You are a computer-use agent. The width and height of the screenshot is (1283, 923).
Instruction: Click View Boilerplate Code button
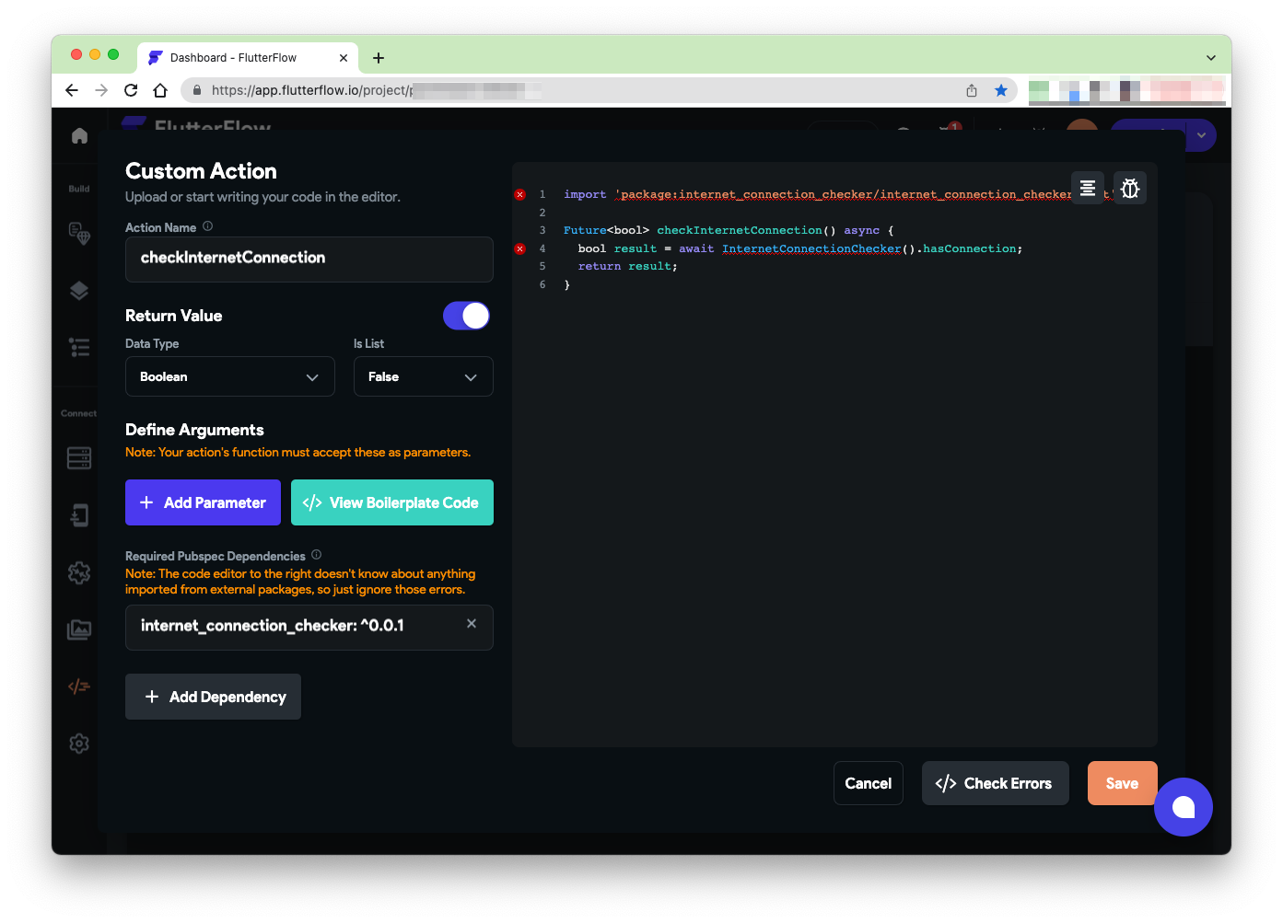point(391,502)
